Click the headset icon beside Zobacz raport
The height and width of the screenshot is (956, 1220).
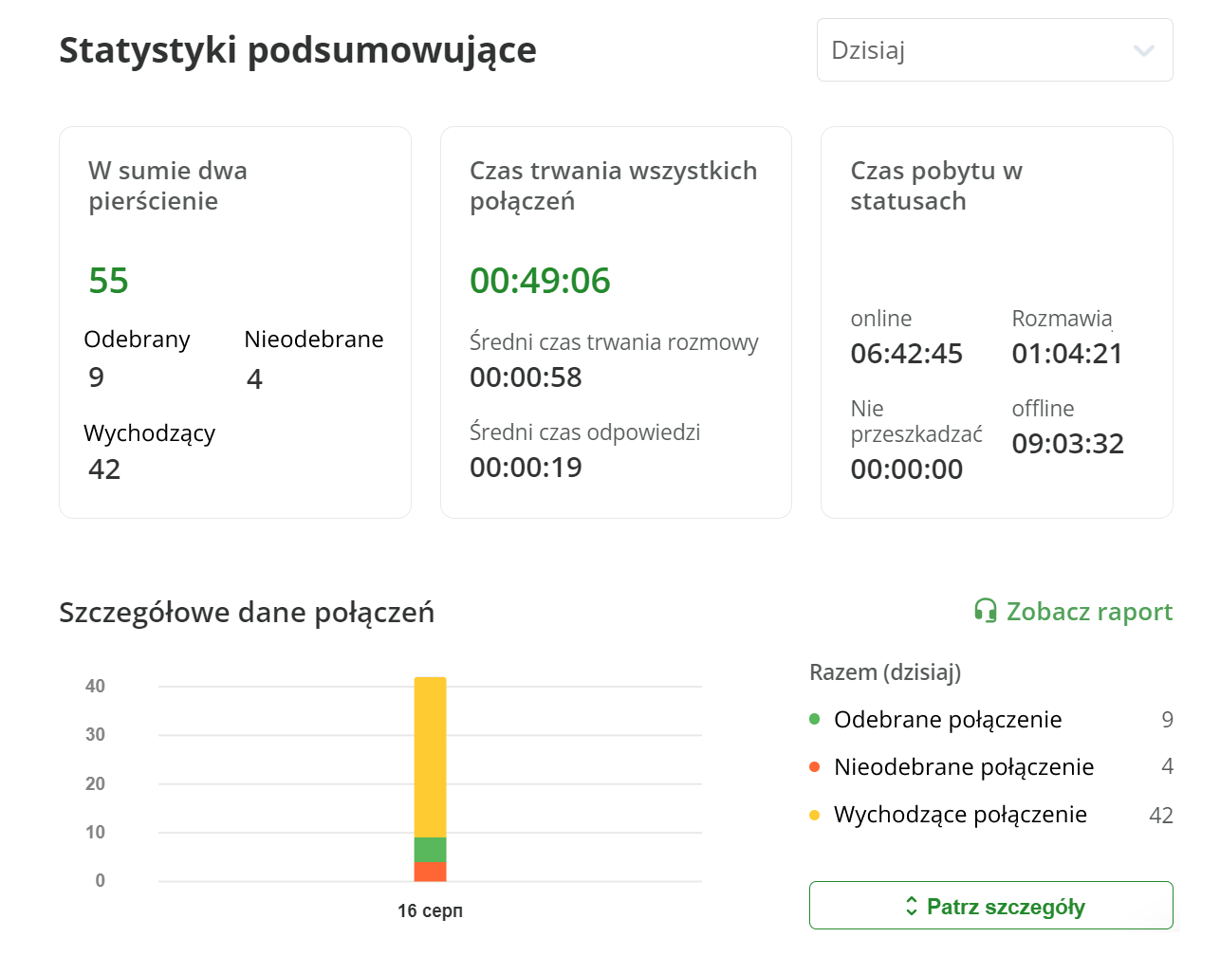(987, 612)
